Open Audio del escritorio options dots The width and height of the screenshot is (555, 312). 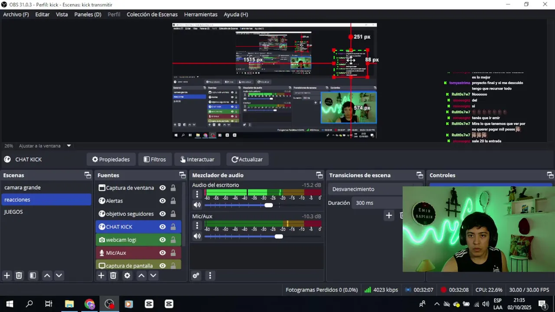pos(197,194)
